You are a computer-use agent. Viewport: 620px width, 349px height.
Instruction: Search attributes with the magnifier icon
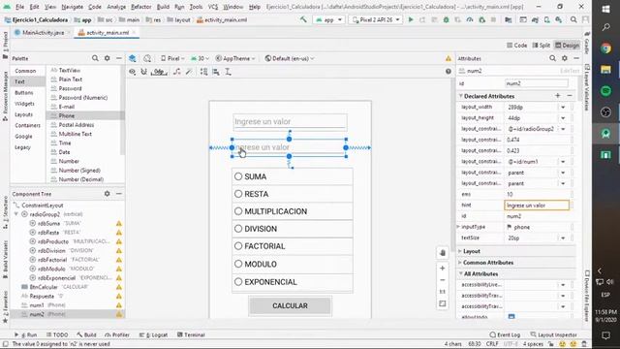click(552, 58)
